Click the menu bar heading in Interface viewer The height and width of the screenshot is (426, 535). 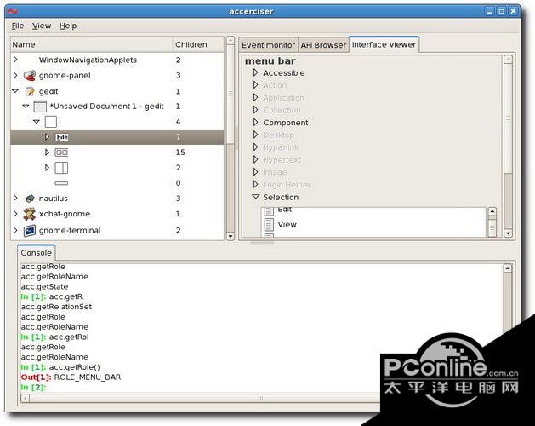click(x=270, y=60)
